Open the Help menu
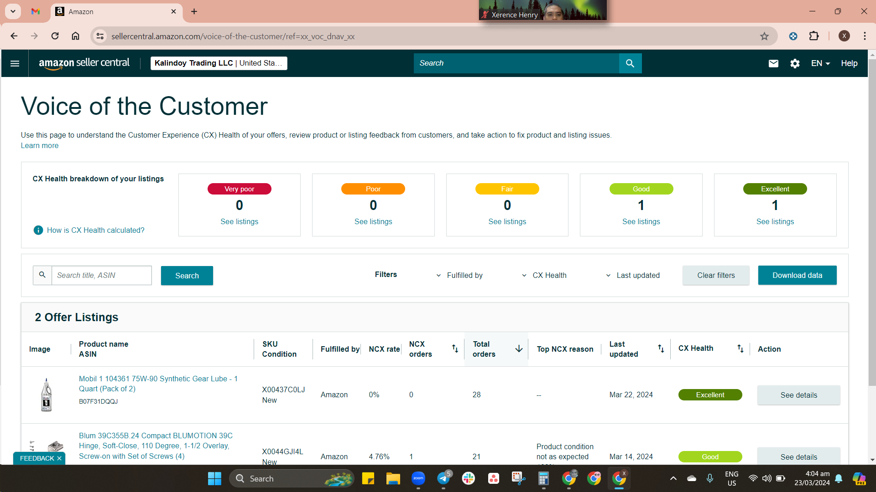 click(x=849, y=63)
